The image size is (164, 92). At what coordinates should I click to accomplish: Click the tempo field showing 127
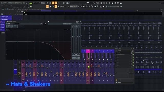tap(43, 3)
